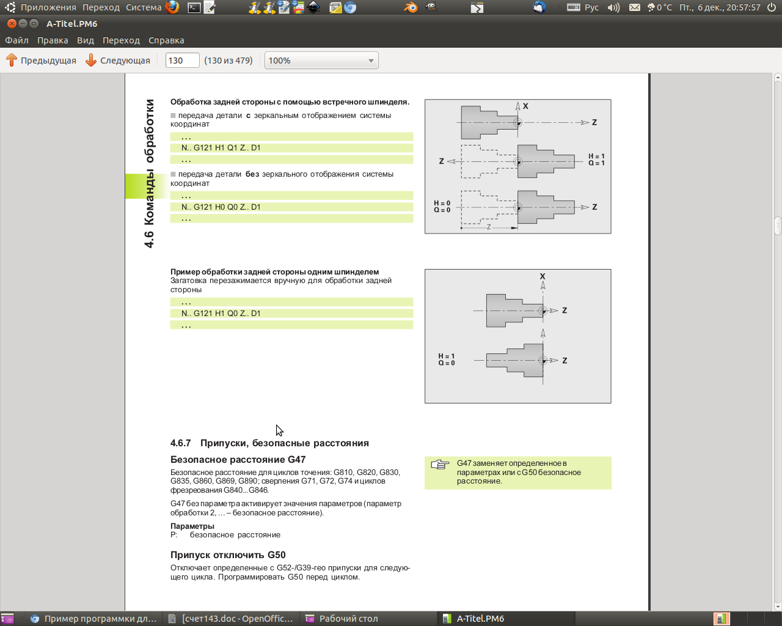This screenshot has width=782, height=626.
Task: Click the page number field showing 130
Action: (183, 61)
